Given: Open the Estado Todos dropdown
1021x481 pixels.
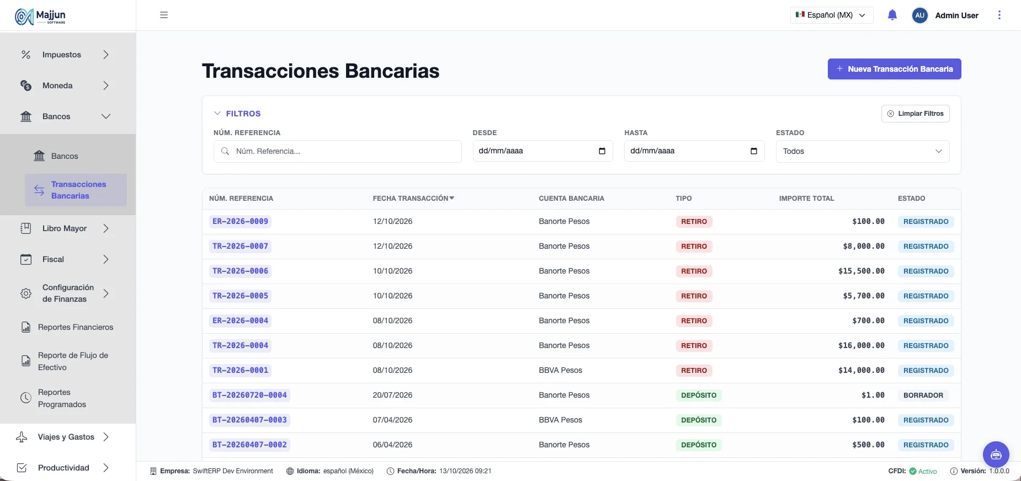Looking at the screenshot, I should [x=863, y=151].
